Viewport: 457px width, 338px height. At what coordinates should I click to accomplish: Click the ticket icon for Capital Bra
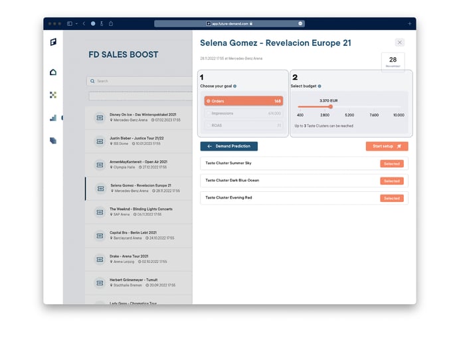(100, 236)
